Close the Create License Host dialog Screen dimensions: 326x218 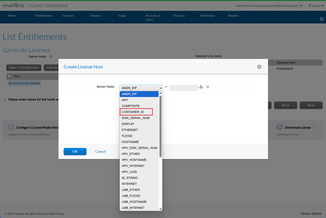coord(259,67)
